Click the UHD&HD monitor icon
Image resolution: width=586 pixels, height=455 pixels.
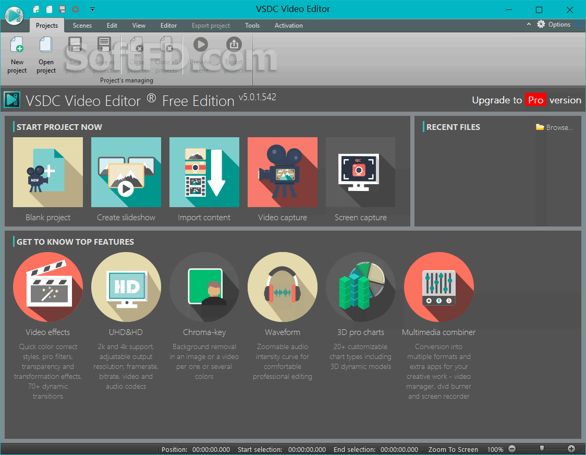point(126,287)
